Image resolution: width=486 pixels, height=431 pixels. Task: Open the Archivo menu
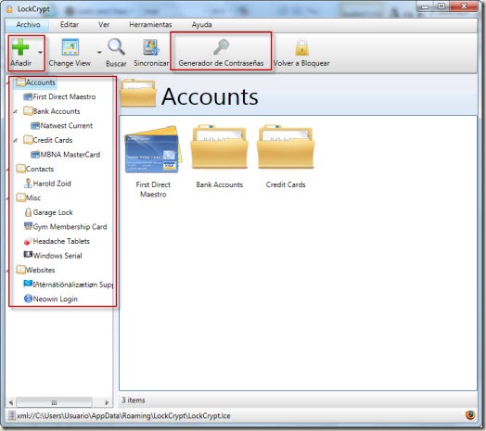(x=28, y=24)
